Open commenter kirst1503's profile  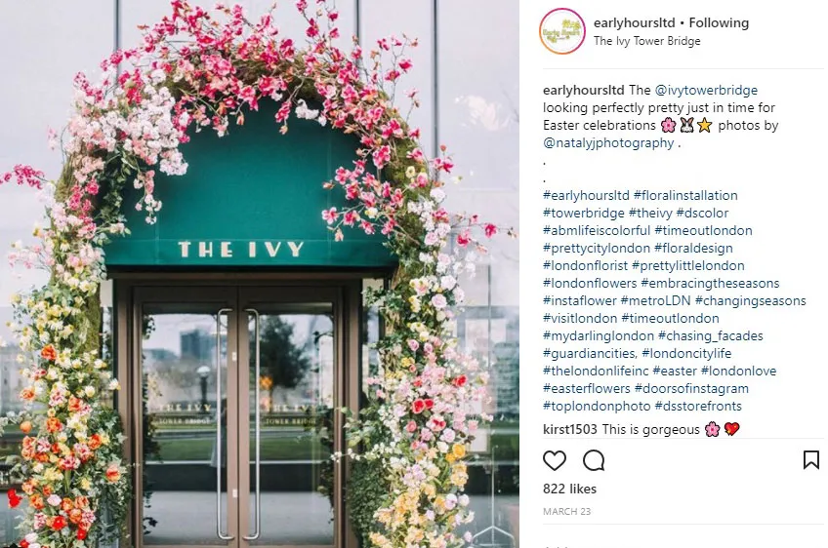click(570, 429)
